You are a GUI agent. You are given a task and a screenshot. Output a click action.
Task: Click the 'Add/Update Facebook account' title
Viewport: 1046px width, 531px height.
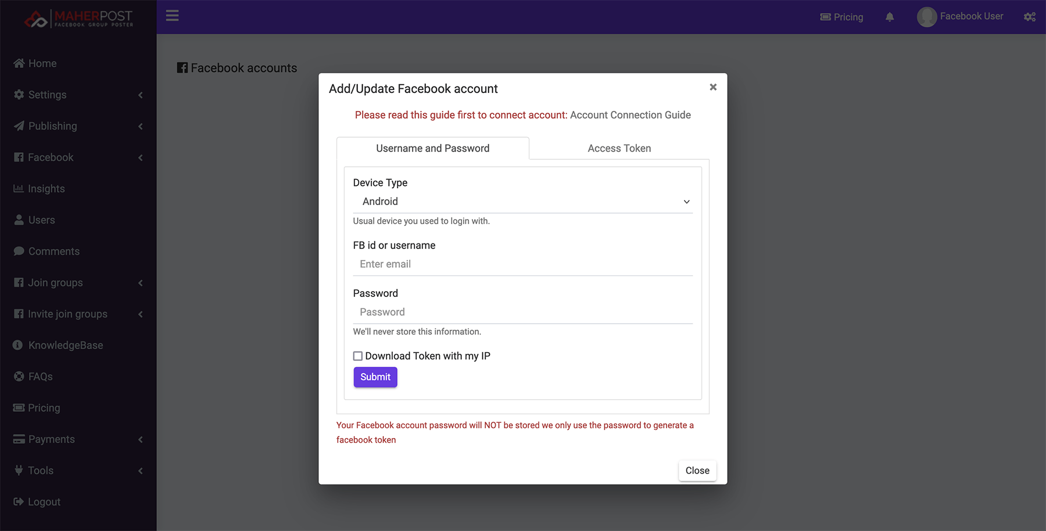click(413, 89)
